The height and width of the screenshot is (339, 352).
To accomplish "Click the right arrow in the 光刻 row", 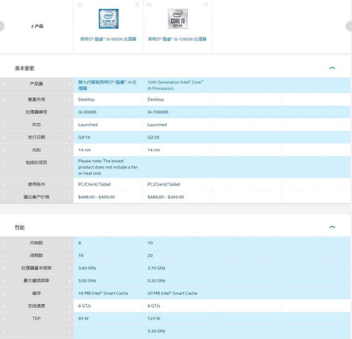I will tap(69, 150).
